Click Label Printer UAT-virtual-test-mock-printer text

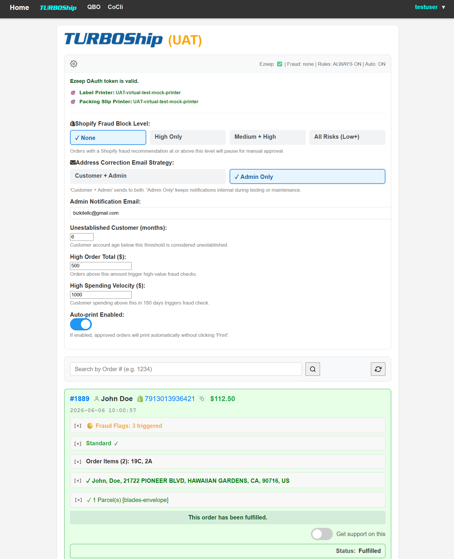click(x=130, y=92)
